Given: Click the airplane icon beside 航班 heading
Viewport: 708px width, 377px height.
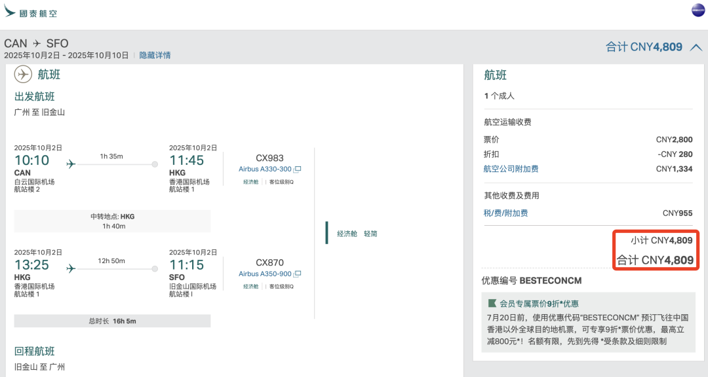Looking at the screenshot, I should click(x=24, y=74).
